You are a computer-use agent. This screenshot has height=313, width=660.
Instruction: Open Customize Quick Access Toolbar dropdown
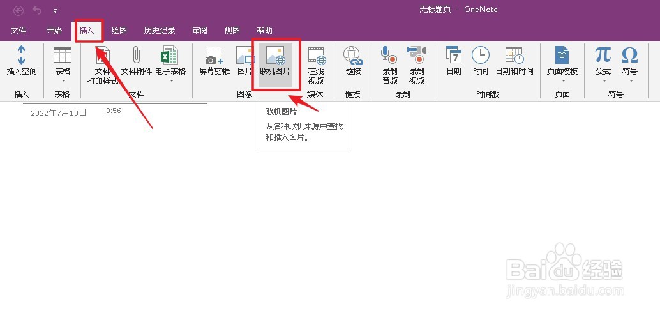55,10
